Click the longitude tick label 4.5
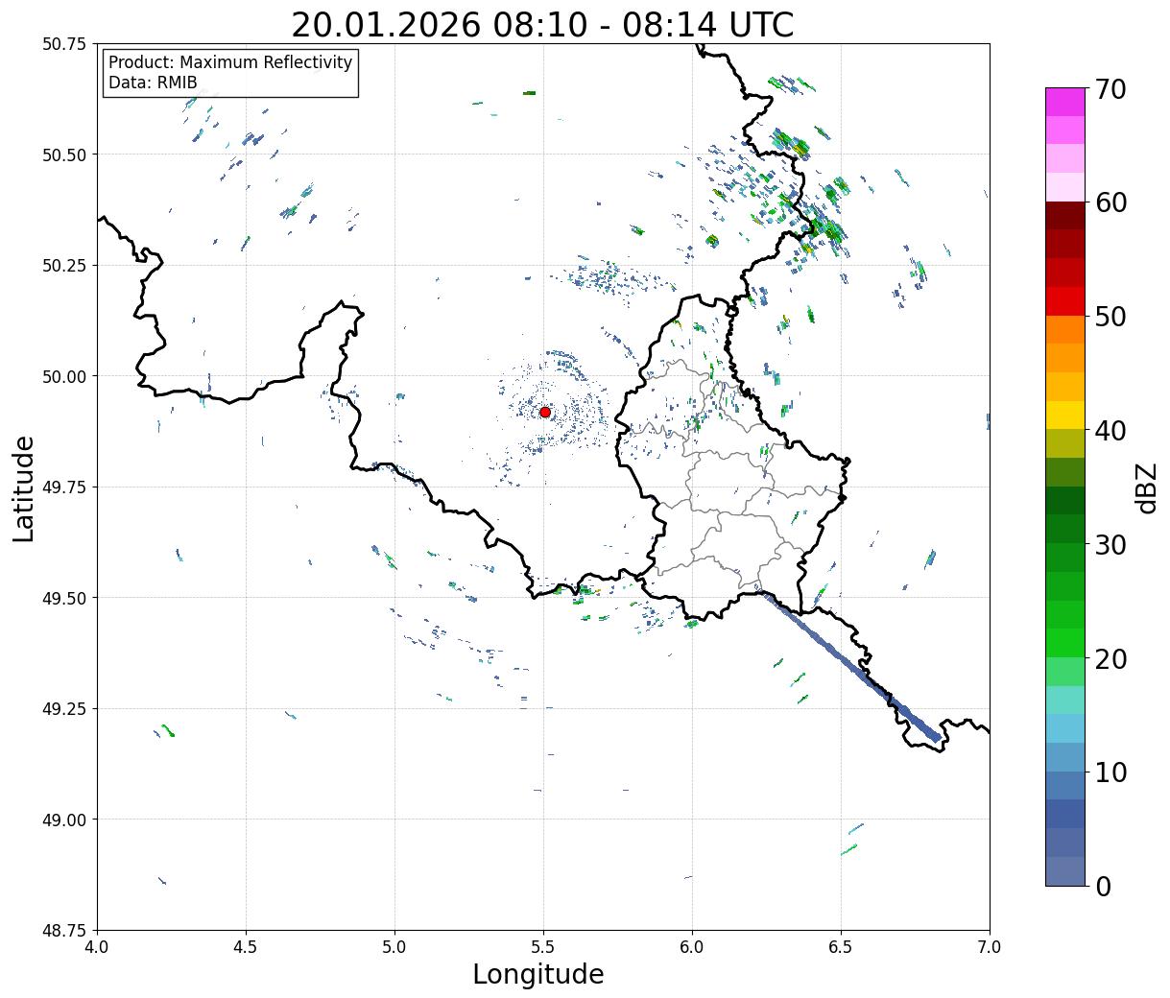Viewport: 1170px width, 998px height. [x=246, y=947]
